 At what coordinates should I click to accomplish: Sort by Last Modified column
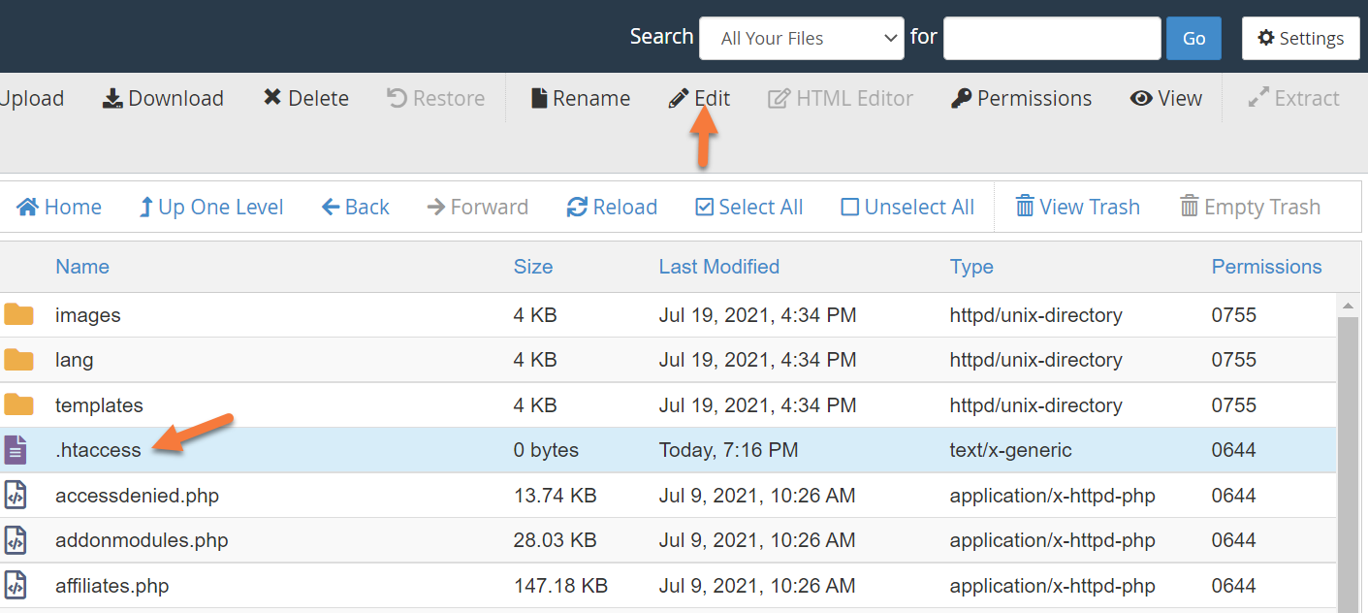point(718,267)
